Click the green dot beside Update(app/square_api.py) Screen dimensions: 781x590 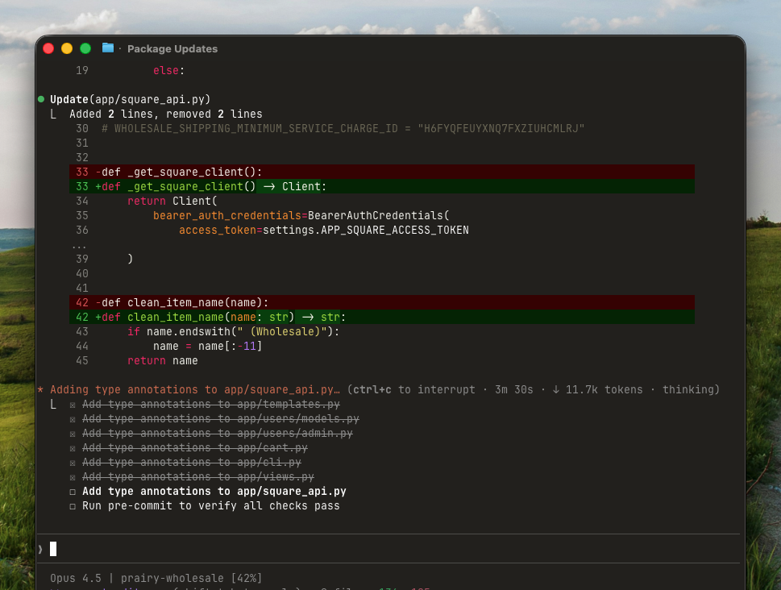coord(41,99)
